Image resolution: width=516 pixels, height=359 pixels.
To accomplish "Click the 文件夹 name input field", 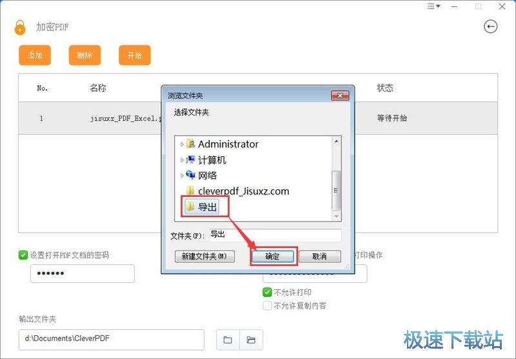I will pos(275,235).
